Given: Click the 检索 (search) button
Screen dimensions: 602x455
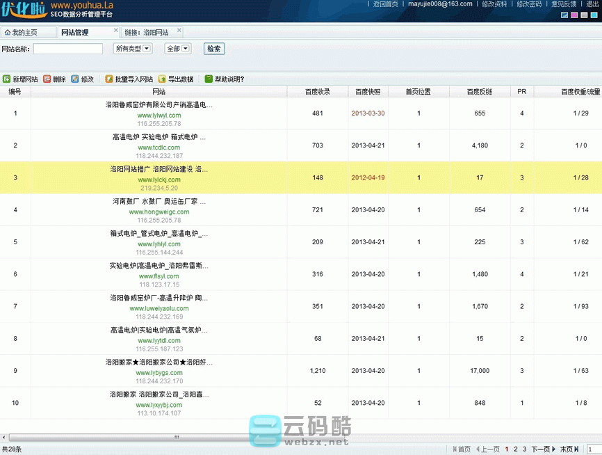Looking at the screenshot, I should point(214,49).
